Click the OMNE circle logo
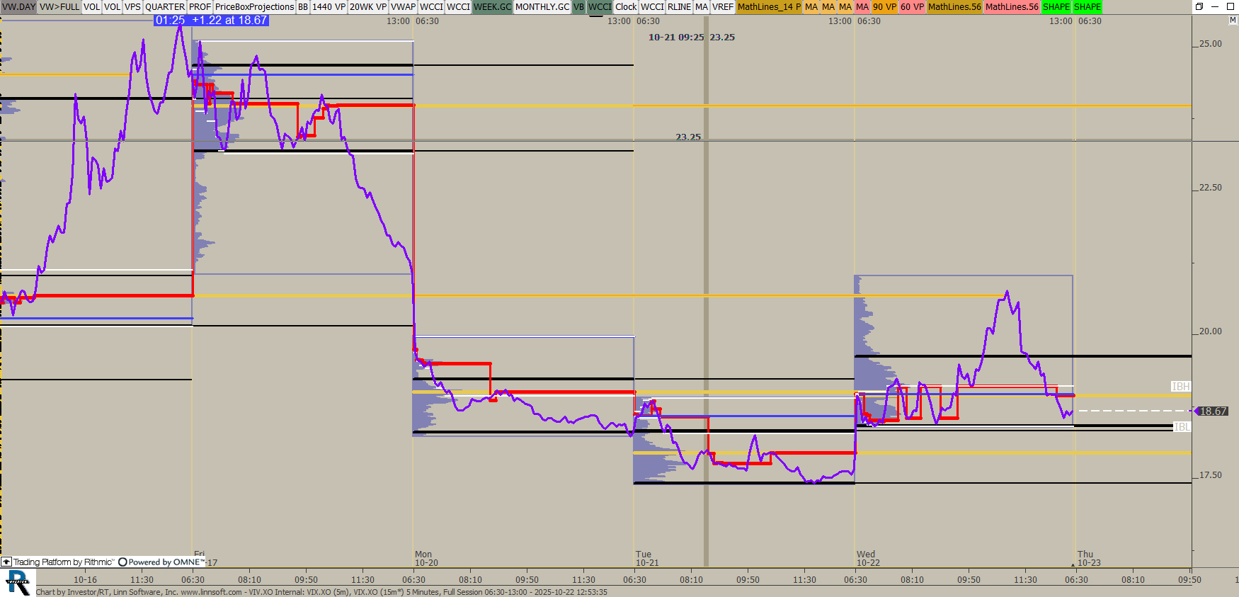Image resolution: width=1239 pixels, height=597 pixels. coord(122,562)
